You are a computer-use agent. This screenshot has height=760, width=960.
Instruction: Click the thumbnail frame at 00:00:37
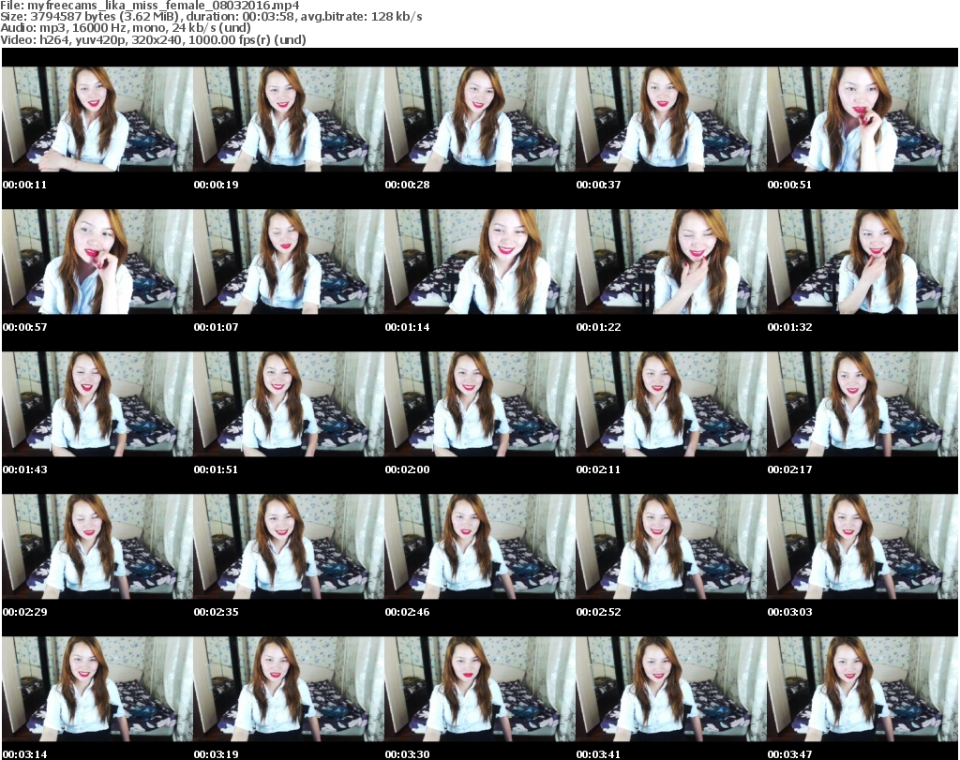coord(671,119)
